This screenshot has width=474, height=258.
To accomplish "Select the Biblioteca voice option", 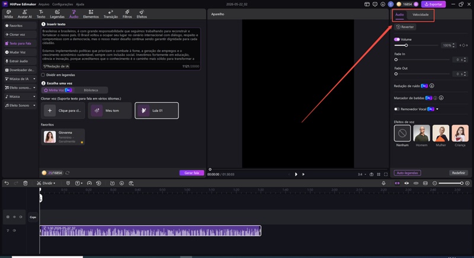I will (91, 90).
